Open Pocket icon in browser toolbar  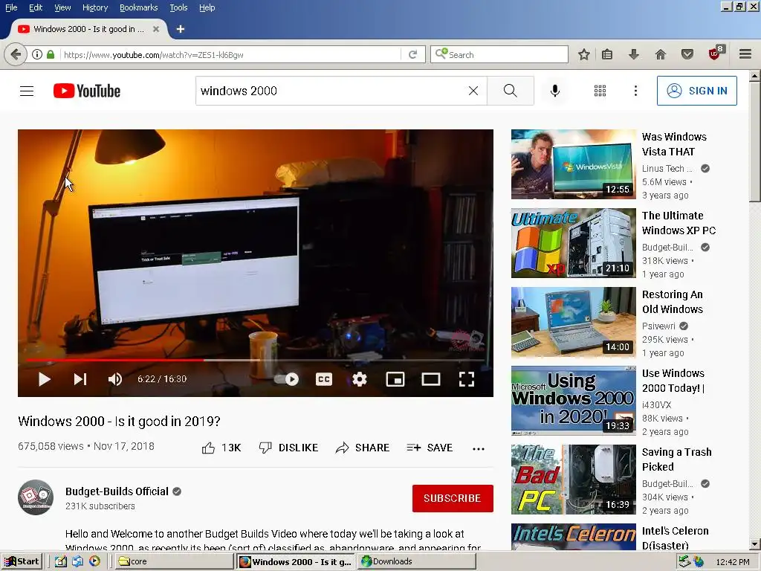tap(687, 54)
